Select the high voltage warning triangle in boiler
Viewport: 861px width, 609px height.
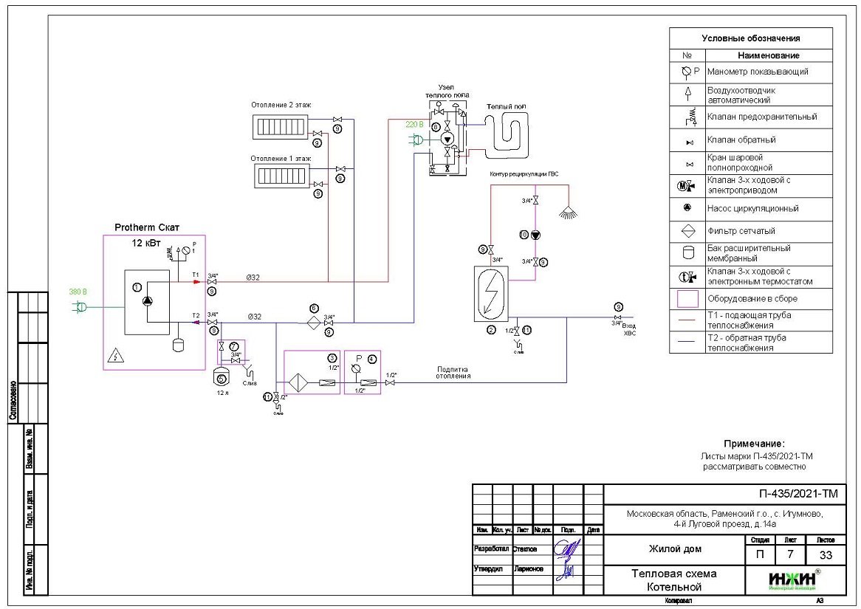coord(116,355)
